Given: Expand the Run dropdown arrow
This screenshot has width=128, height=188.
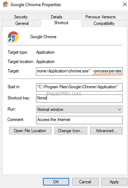Looking at the screenshot, I should [119, 109].
